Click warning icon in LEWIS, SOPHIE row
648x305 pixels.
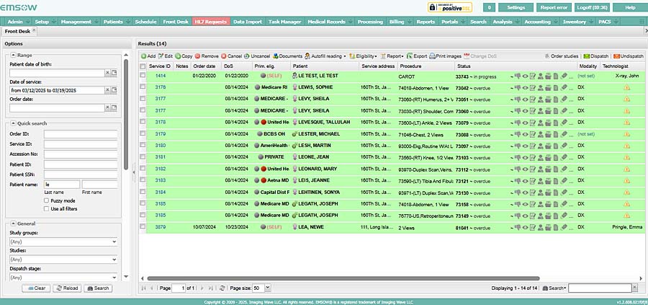click(626, 87)
